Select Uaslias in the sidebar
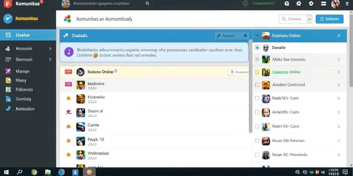353x176 pixels. (x=28, y=35)
